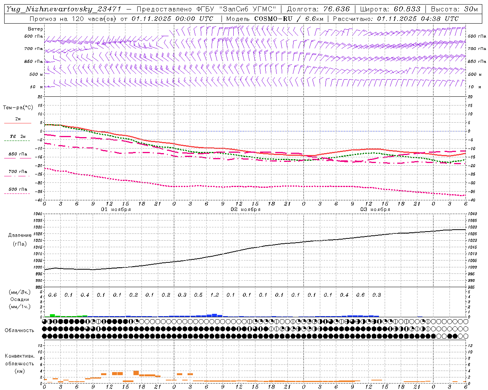Click the date label 01 ноября
This screenshot has width=488, height=390.
point(116,209)
